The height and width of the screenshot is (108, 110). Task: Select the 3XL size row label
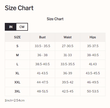pos(17,91)
